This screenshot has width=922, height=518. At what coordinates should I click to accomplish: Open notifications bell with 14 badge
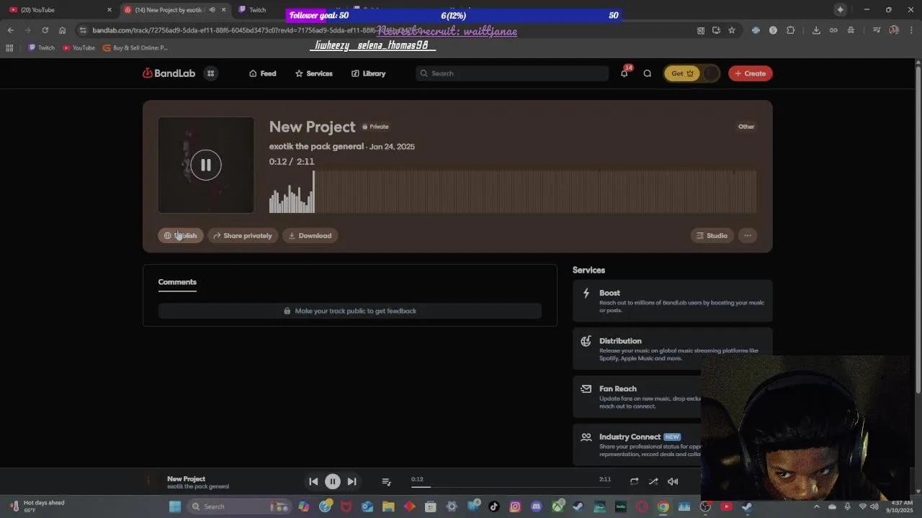625,73
